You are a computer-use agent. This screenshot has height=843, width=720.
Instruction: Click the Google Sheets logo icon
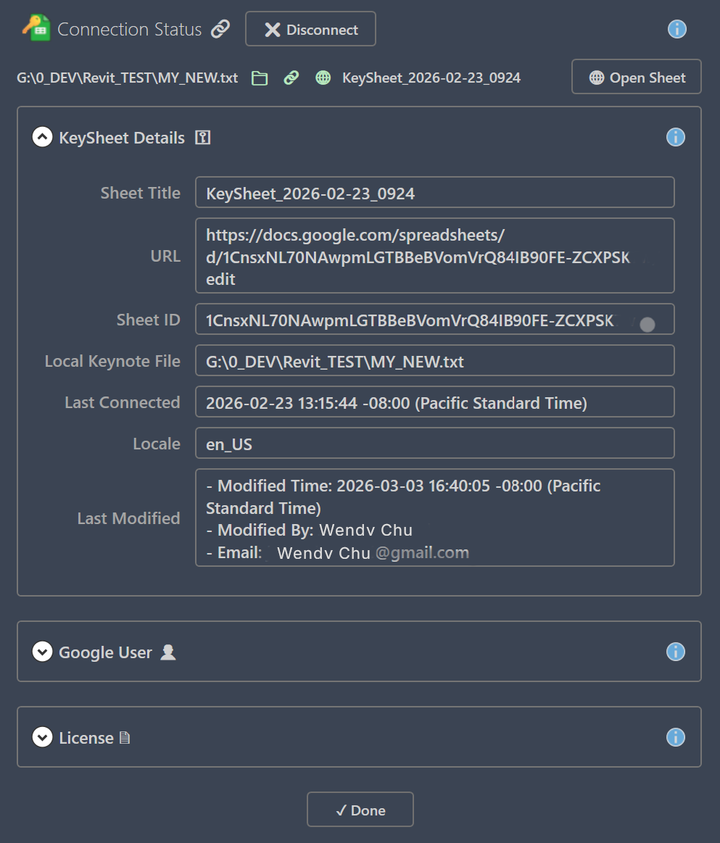click(31, 28)
